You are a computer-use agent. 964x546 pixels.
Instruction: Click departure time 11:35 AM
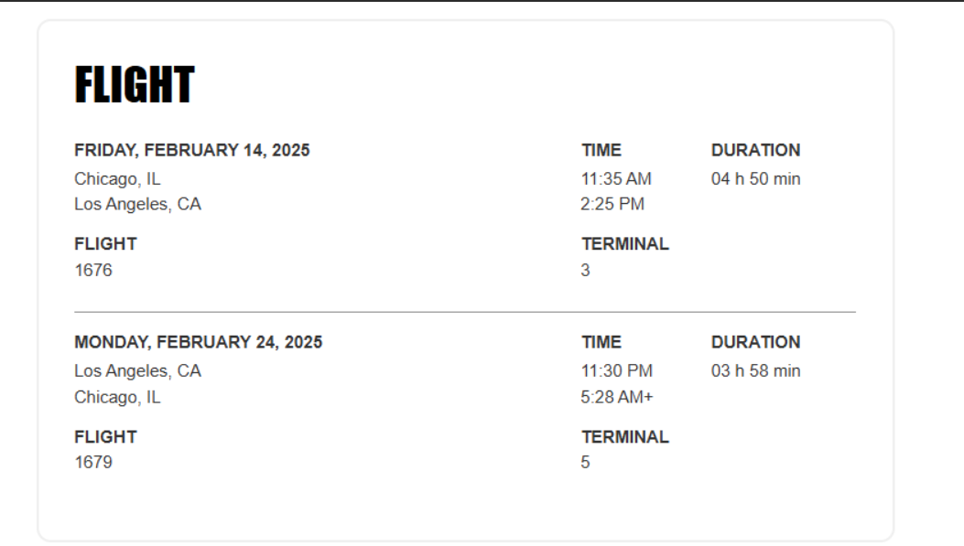pyautogui.click(x=616, y=178)
